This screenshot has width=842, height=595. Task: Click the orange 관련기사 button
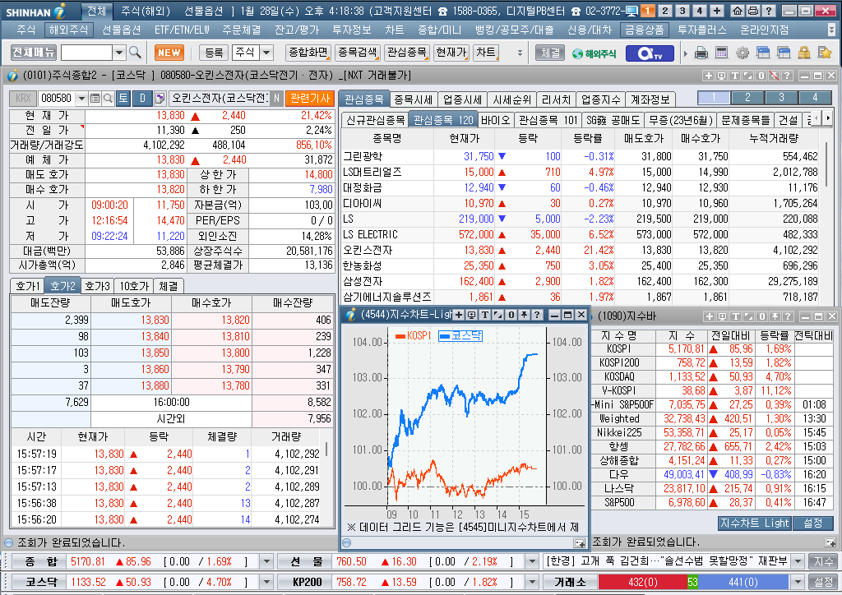tap(310, 98)
